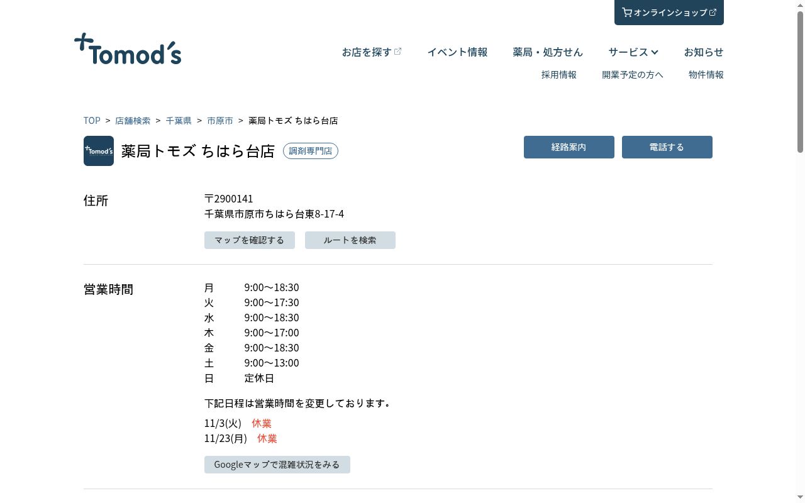Click the 経路案内 button
The width and height of the screenshot is (805, 503).
click(569, 147)
